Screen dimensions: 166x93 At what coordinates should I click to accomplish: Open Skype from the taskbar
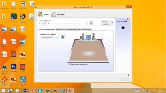40,91
